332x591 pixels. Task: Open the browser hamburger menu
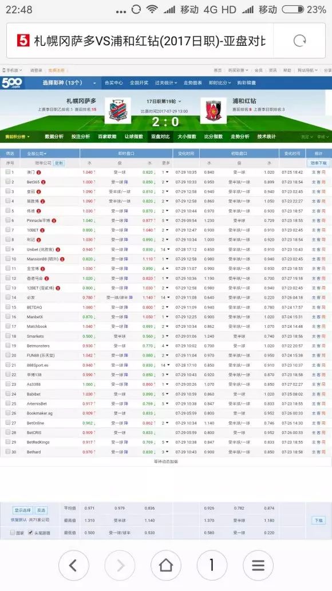pyautogui.click(x=258, y=565)
